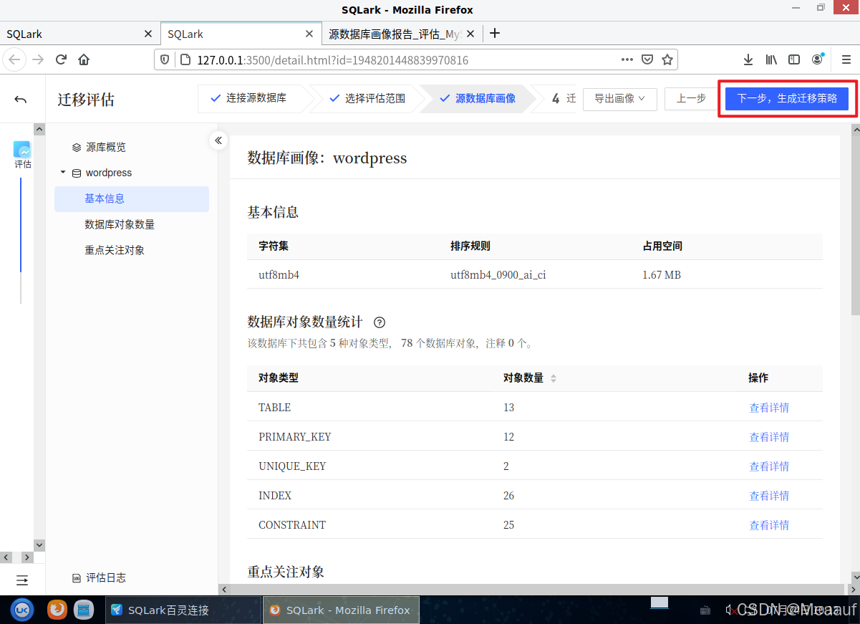860x624 pixels.
Task: Click 下一步，生成迁移策略 button
Action: point(787,99)
